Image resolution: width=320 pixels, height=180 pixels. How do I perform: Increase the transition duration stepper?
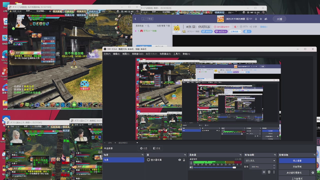pyautogui.click(x=274, y=165)
